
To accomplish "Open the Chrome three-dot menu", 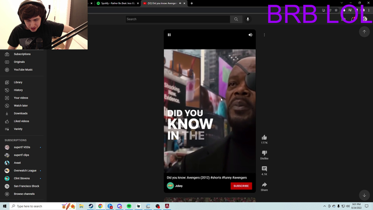I will pos(369,10).
